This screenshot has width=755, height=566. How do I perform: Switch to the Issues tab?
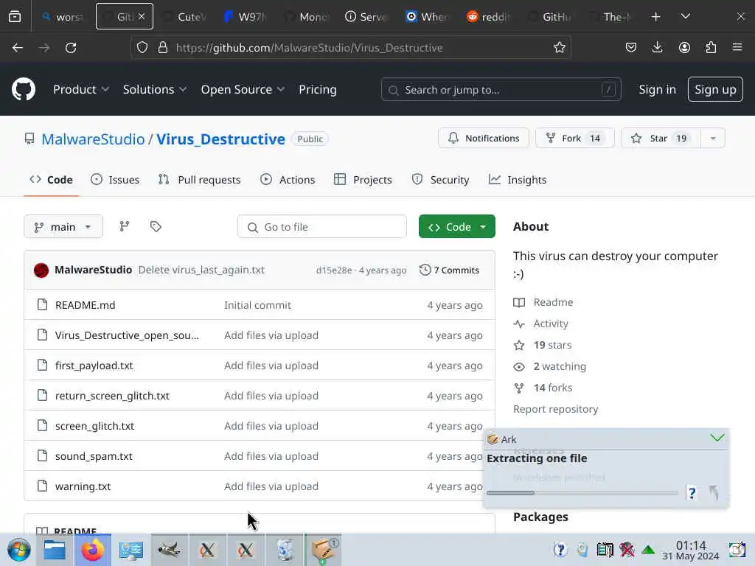tap(115, 180)
